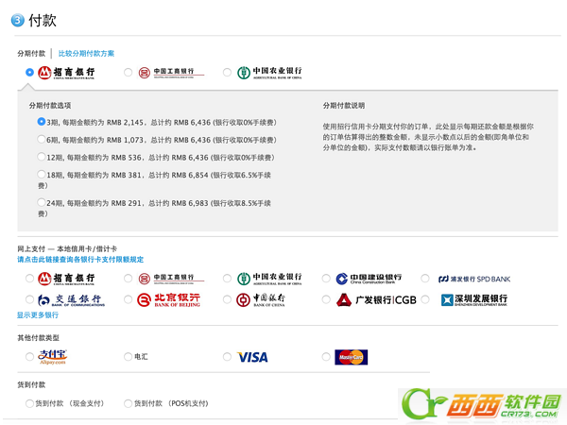Choose the 18期 installment option
This screenshot has height=425, width=567.
pyautogui.click(x=42, y=174)
